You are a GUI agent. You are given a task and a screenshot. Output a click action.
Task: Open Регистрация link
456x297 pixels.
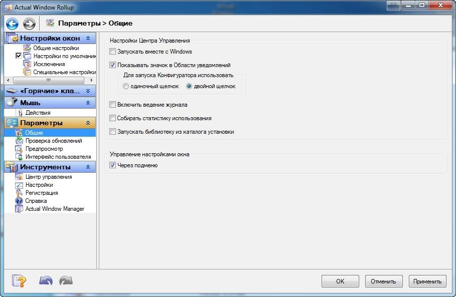click(x=42, y=193)
